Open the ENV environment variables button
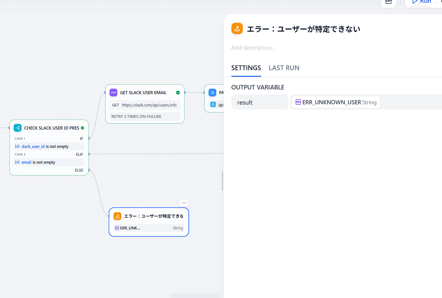Image resolution: width=442 pixels, height=298 pixels. point(389,2)
